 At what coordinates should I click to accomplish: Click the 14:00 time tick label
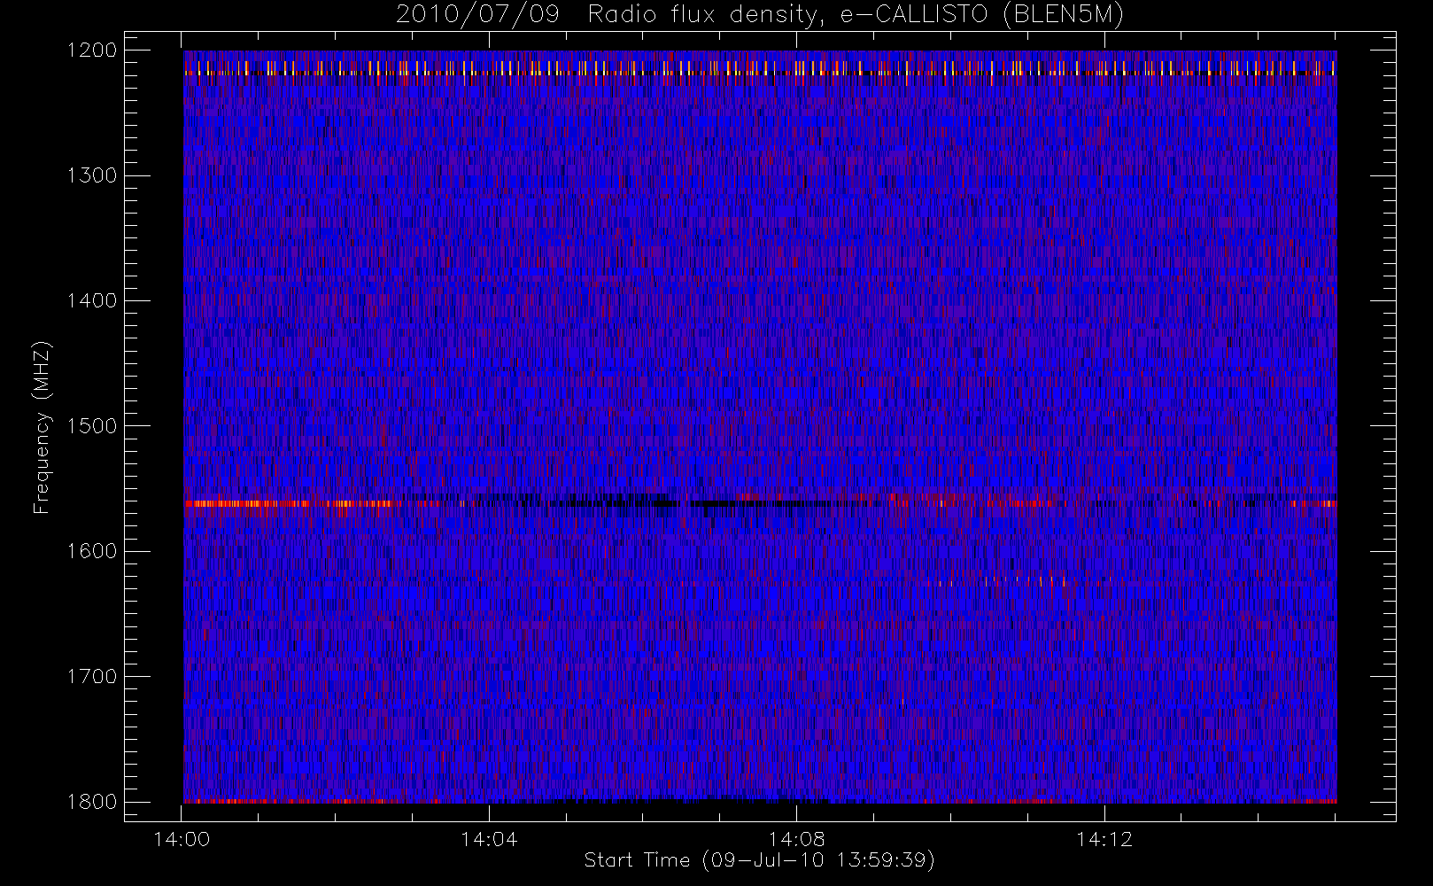[x=182, y=839]
